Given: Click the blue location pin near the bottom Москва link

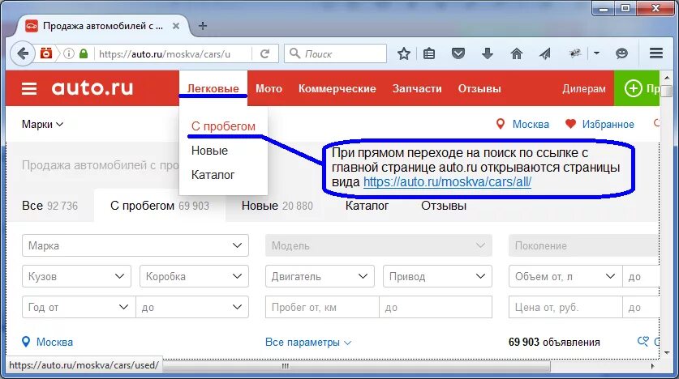Looking at the screenshot, I should [26, 342].
